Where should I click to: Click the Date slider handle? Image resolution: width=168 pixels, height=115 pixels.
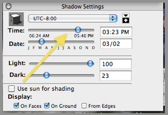click(x=41, y=41)
